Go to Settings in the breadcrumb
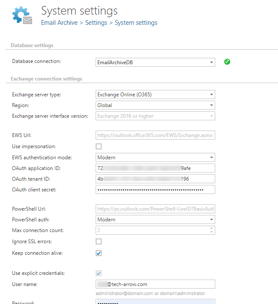278x304 pixels. tap(96, 23)
